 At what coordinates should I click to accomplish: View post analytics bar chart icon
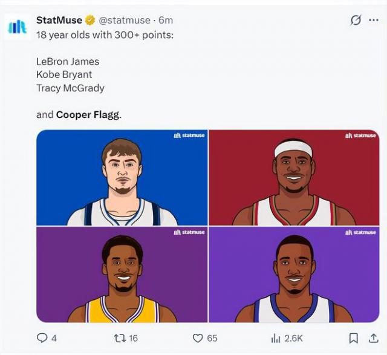point(276,338)
